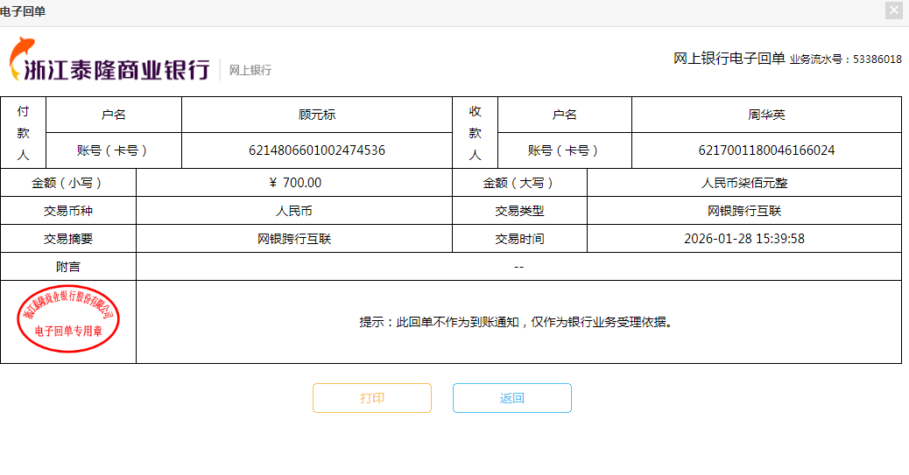Click the payer name 顾元标
Viewport: 909px width, 475px height.
point(317,115)
